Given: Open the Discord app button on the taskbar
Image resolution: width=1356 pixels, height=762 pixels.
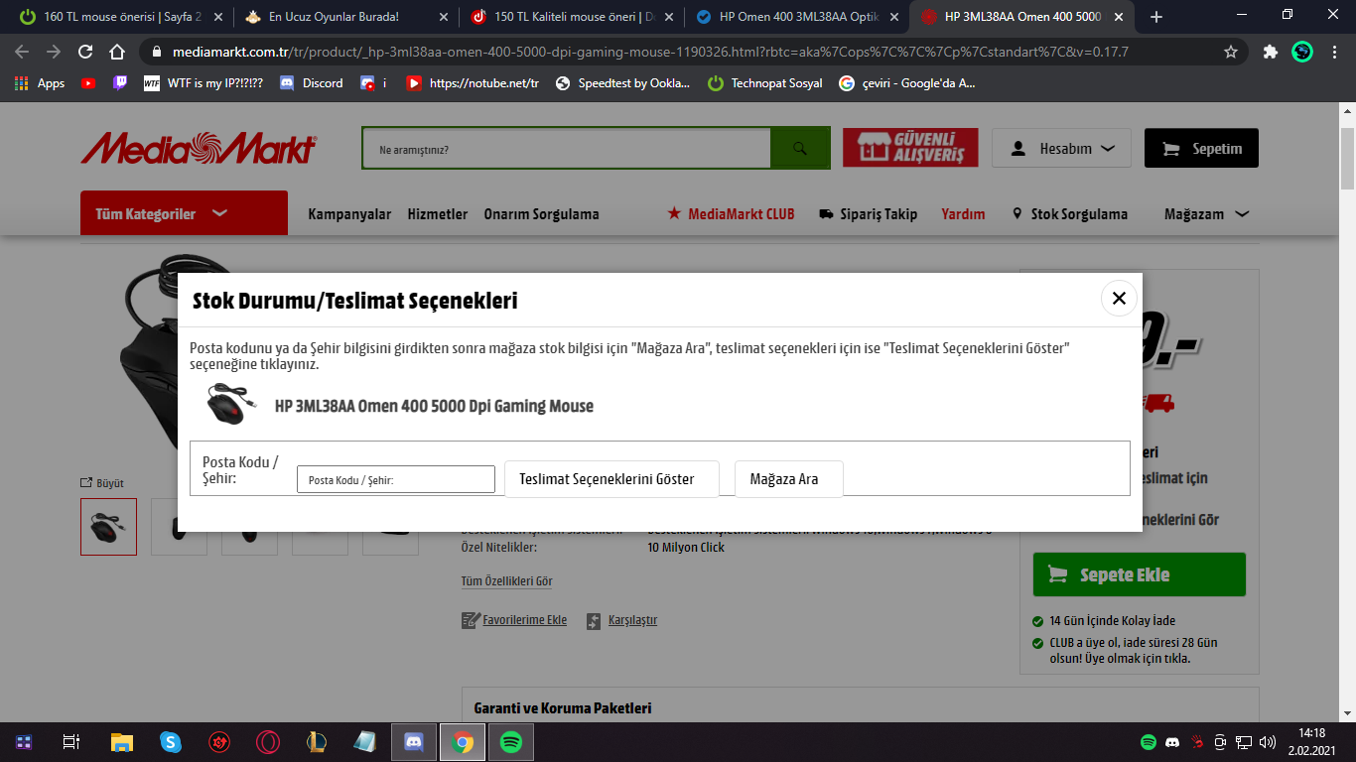Looking at the screenshot, I should (x=413, y=742).
